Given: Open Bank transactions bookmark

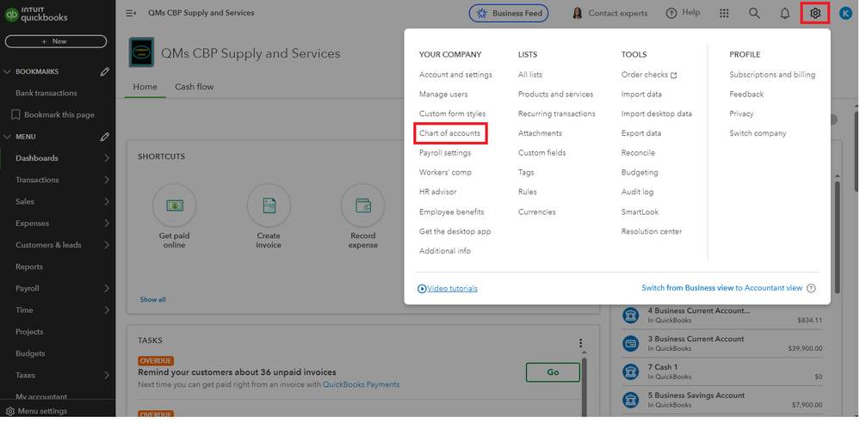Looking at the screenshot, I should click(x=46, y=93).
